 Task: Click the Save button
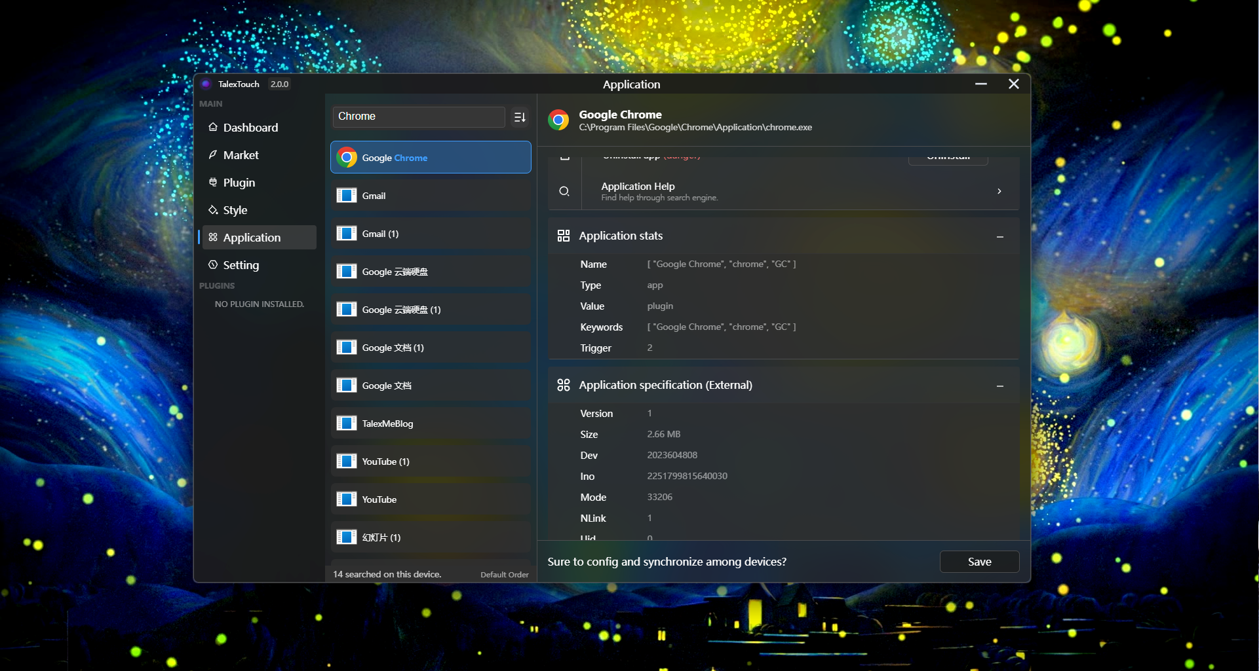[x=980, y=562]
